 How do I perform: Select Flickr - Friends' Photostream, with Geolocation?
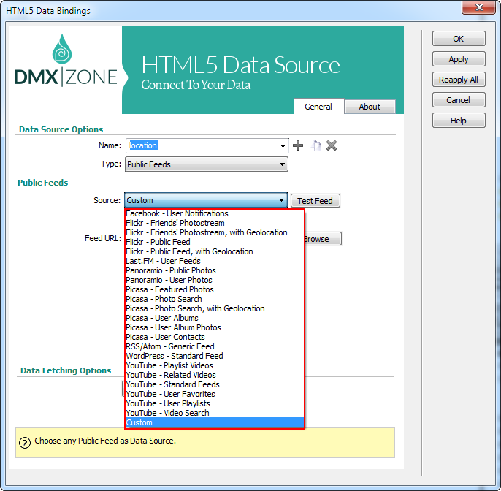click(215, 232)
